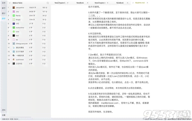Click the 10925 字 word count

33,8
